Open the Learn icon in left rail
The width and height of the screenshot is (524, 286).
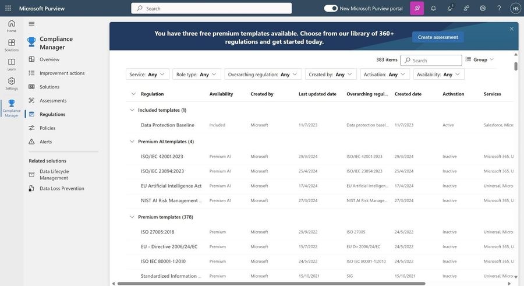[x=12, y=64]
